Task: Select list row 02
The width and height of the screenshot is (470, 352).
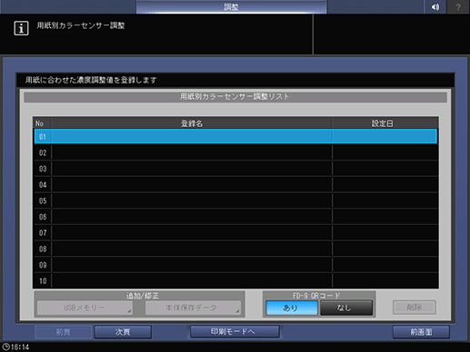Action: (x=235, y=152)
